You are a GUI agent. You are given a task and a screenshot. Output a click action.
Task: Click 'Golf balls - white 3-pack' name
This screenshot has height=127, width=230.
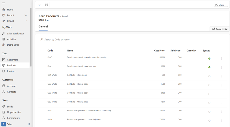click(77, 84)
